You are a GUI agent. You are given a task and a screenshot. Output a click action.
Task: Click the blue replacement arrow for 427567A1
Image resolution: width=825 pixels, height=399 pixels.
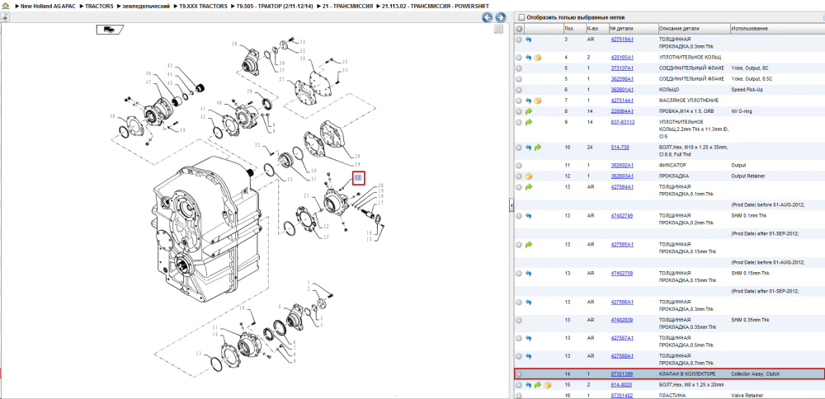point(528,338)
